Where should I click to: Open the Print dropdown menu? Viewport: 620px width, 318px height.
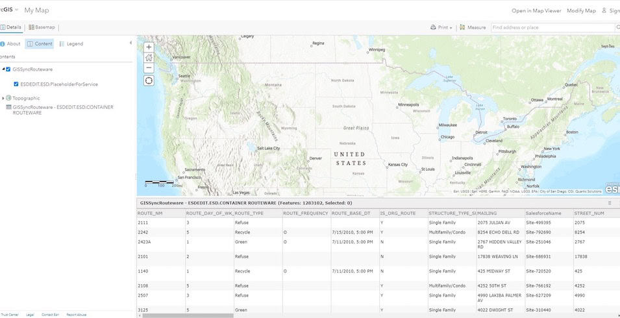[x=441, y=27]
